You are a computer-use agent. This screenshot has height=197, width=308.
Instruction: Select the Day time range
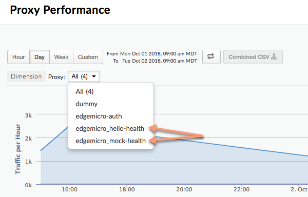click(40, 57)
